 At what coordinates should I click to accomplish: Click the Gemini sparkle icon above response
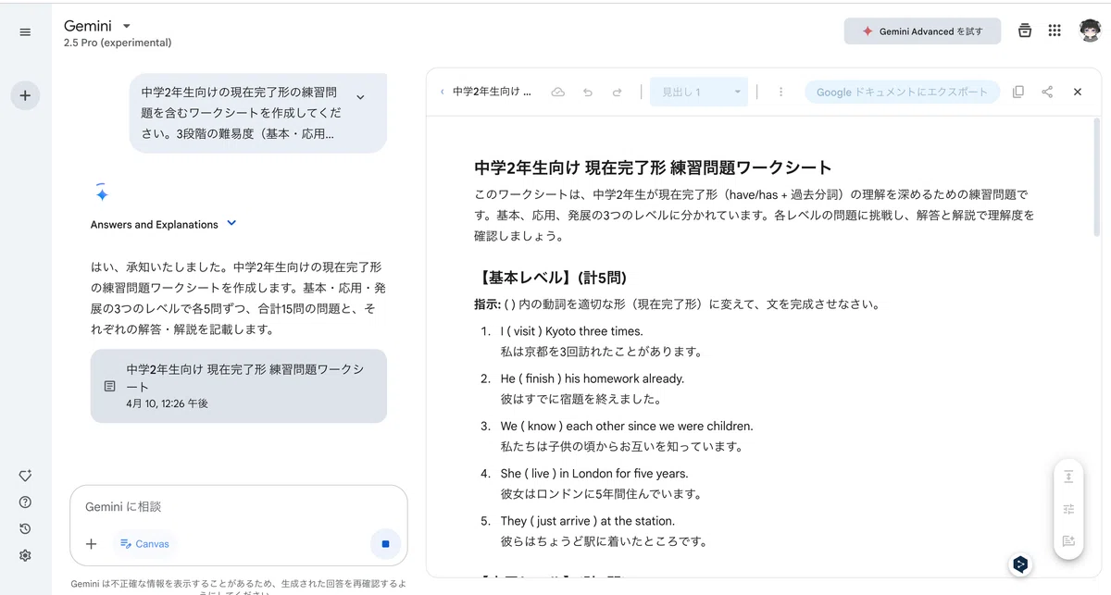102,192
